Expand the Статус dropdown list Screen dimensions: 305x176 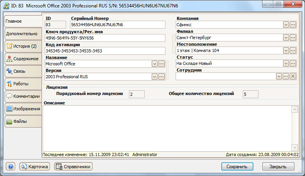[286, 63]
